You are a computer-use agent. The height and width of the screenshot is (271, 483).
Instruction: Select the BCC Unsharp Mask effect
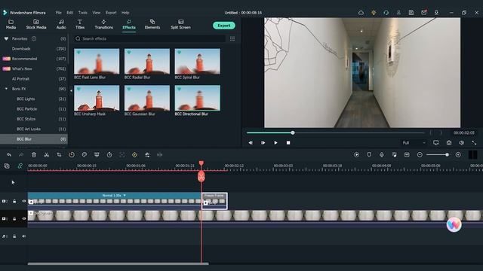click(x=97, y=98)
